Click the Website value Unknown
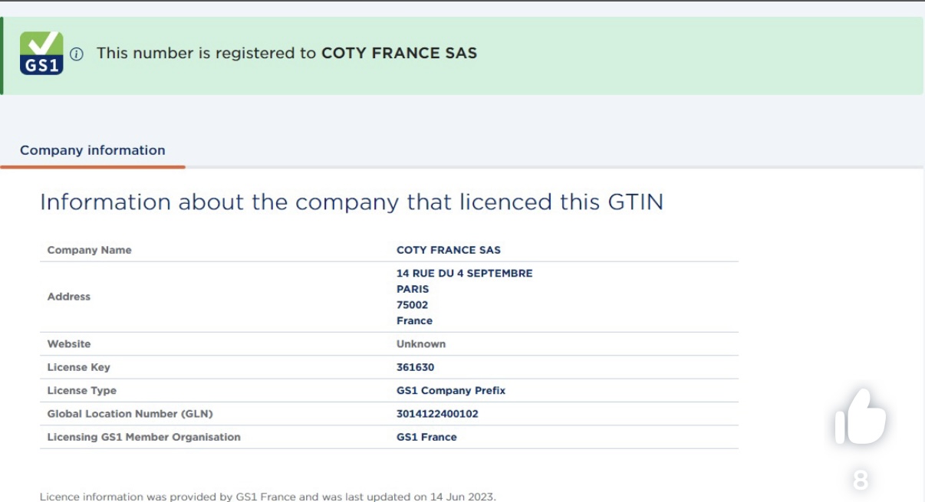 point(421,344)
